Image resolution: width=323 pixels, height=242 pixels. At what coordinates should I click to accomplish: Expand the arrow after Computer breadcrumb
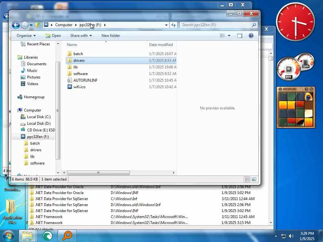(76, 25)
